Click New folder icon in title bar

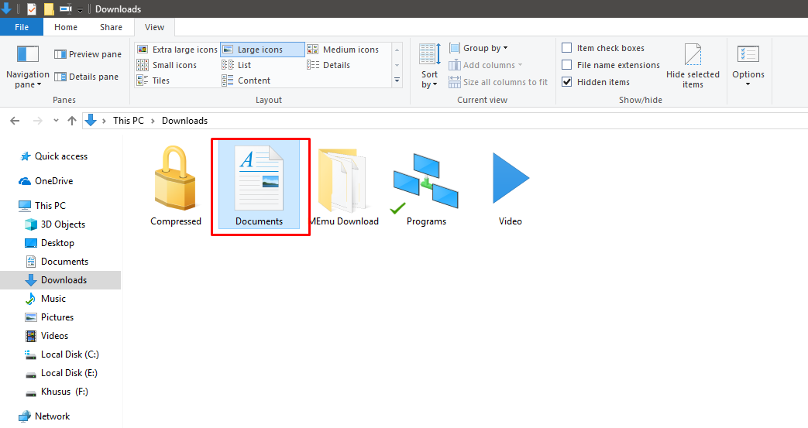pos(49,9)
